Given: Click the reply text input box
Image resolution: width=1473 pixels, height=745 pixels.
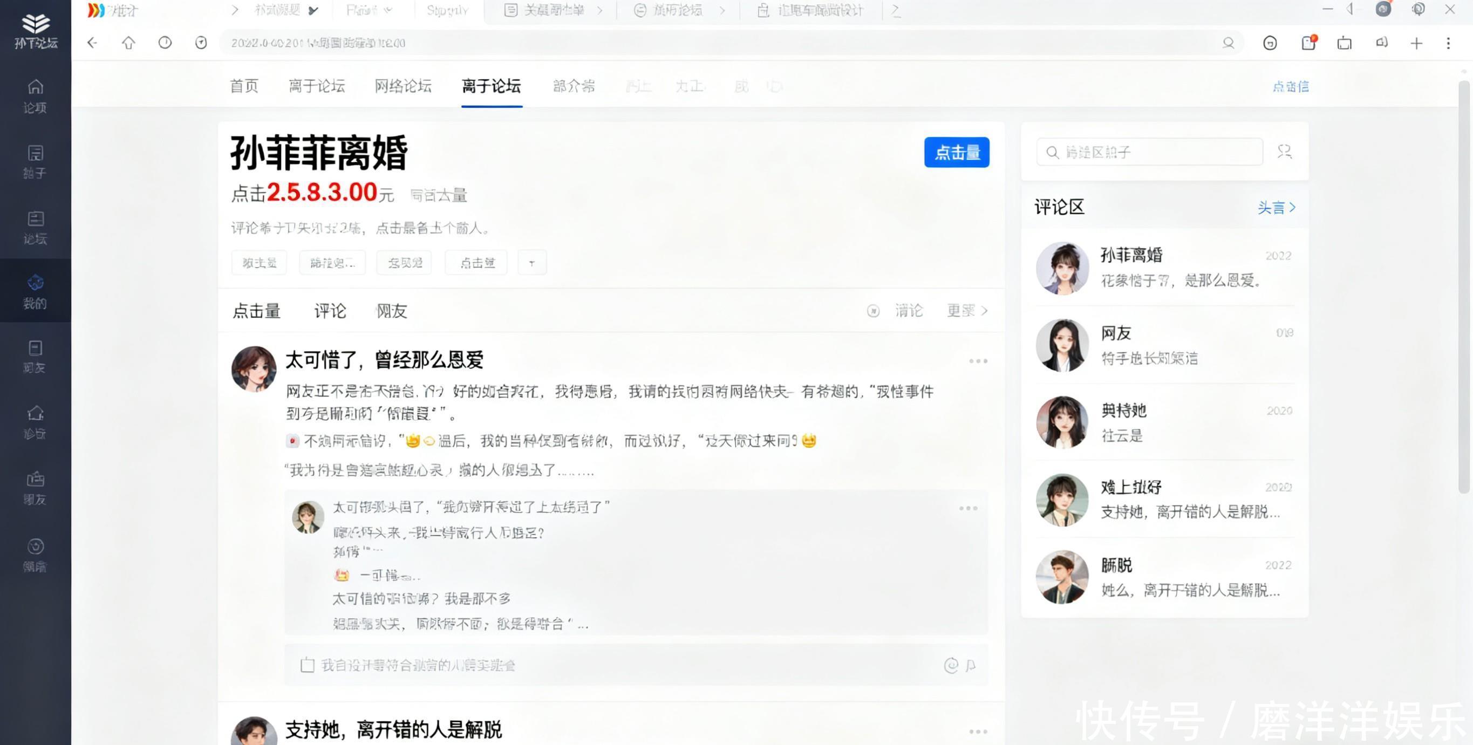Looking at the screenshot, I should [x=636, y=665].
